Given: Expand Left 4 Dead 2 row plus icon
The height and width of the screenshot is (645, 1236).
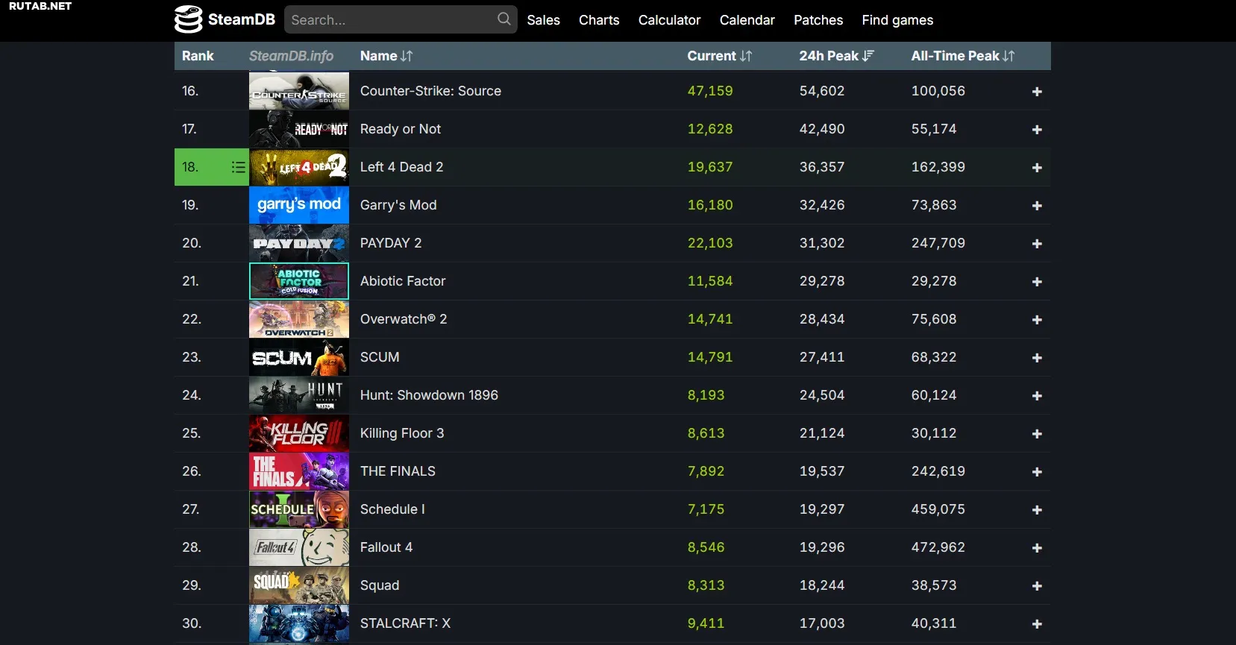Looking at the screenshot, I should 1037,168.
